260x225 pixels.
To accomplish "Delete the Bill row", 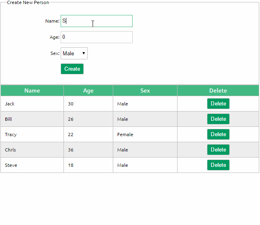I will click(218, 119).
